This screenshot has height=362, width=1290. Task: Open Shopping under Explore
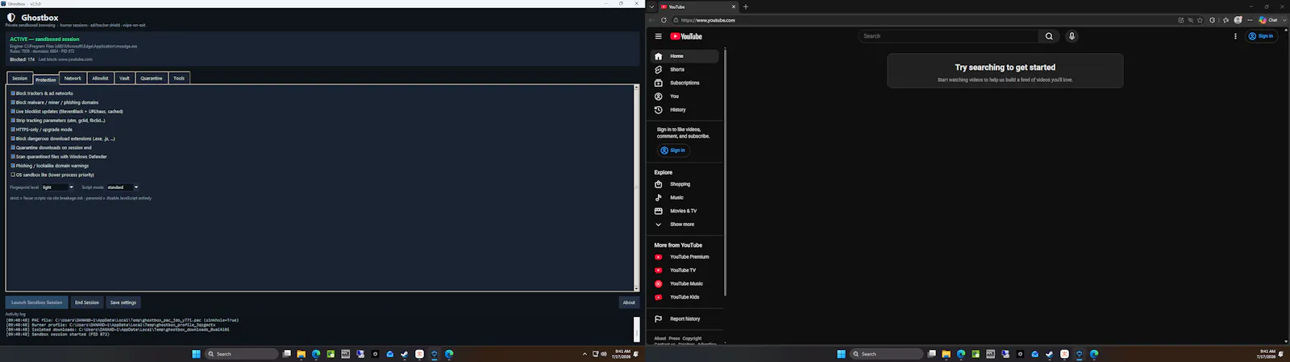pos(685,184)
